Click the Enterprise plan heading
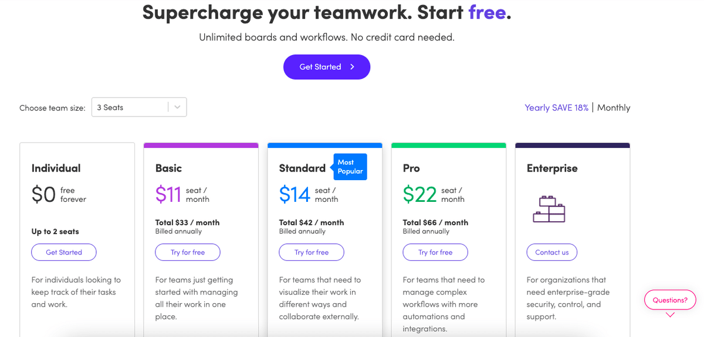The image size is (704, 337). coord(552,168)
